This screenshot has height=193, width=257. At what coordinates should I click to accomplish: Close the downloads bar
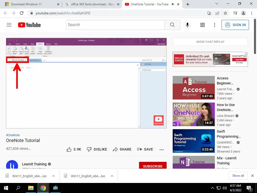252,176
